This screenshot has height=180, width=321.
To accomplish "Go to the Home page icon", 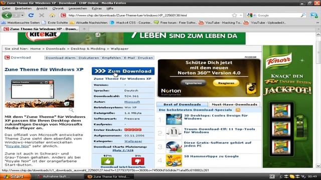I will (x=52, y=15).
